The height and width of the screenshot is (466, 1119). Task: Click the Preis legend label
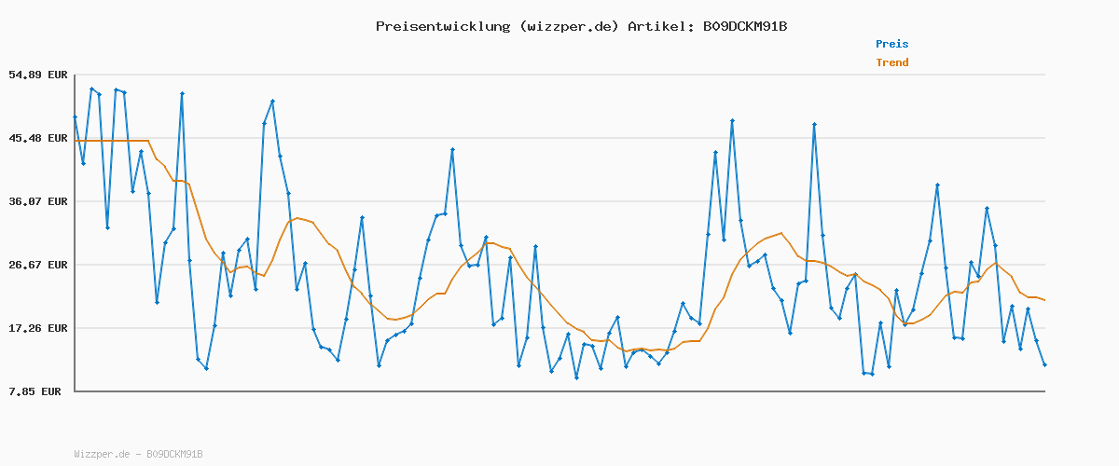[891, 44]
